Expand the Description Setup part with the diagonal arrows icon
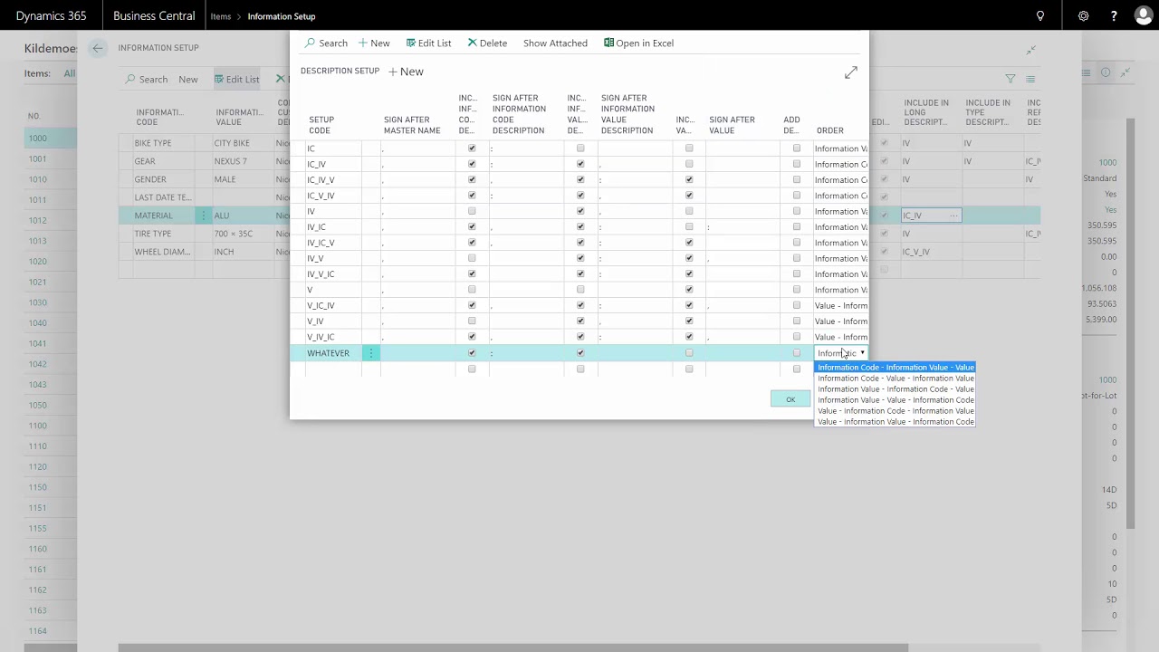Viewport: 1159px width, 652px height. (851, 72)
